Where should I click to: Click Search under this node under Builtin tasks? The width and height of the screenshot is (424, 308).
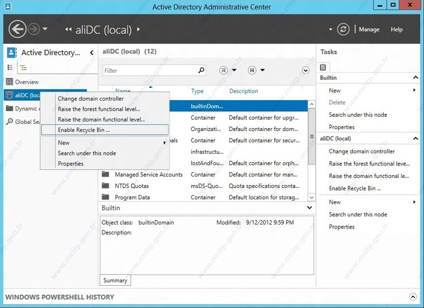358,115
